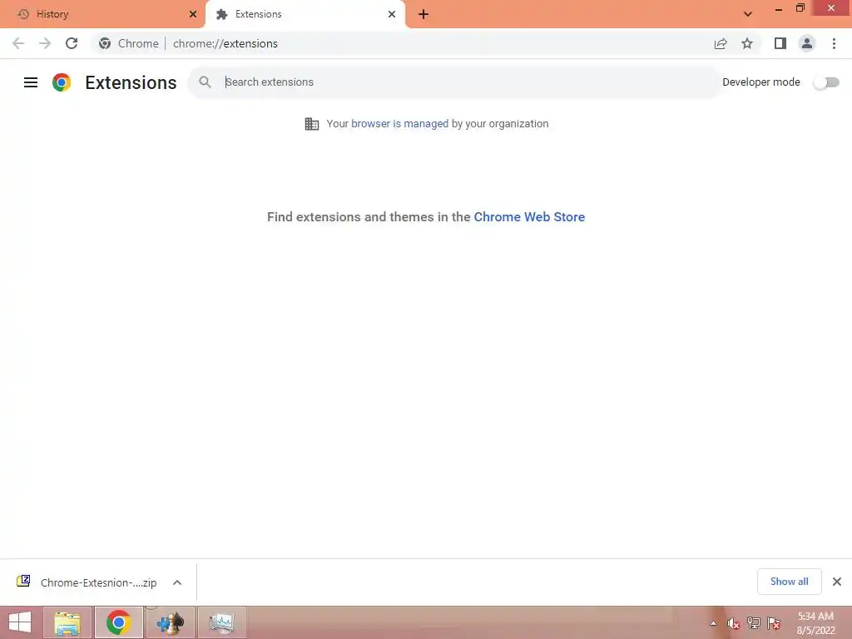Close the downloads bar

[837, 582]
